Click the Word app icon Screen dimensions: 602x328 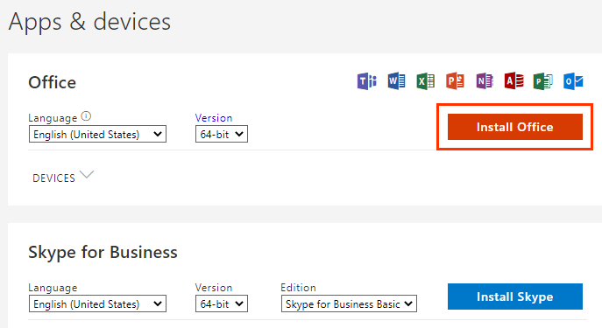(396, 80)
